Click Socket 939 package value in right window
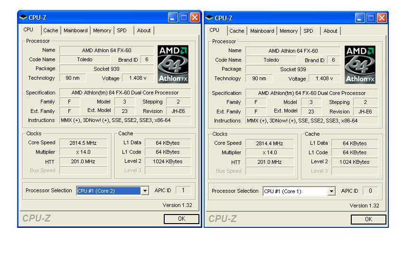The height and width of the screenshot is (253, 413). [x=293, y=69]
